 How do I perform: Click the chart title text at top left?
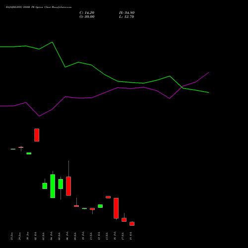coord(39,7)
